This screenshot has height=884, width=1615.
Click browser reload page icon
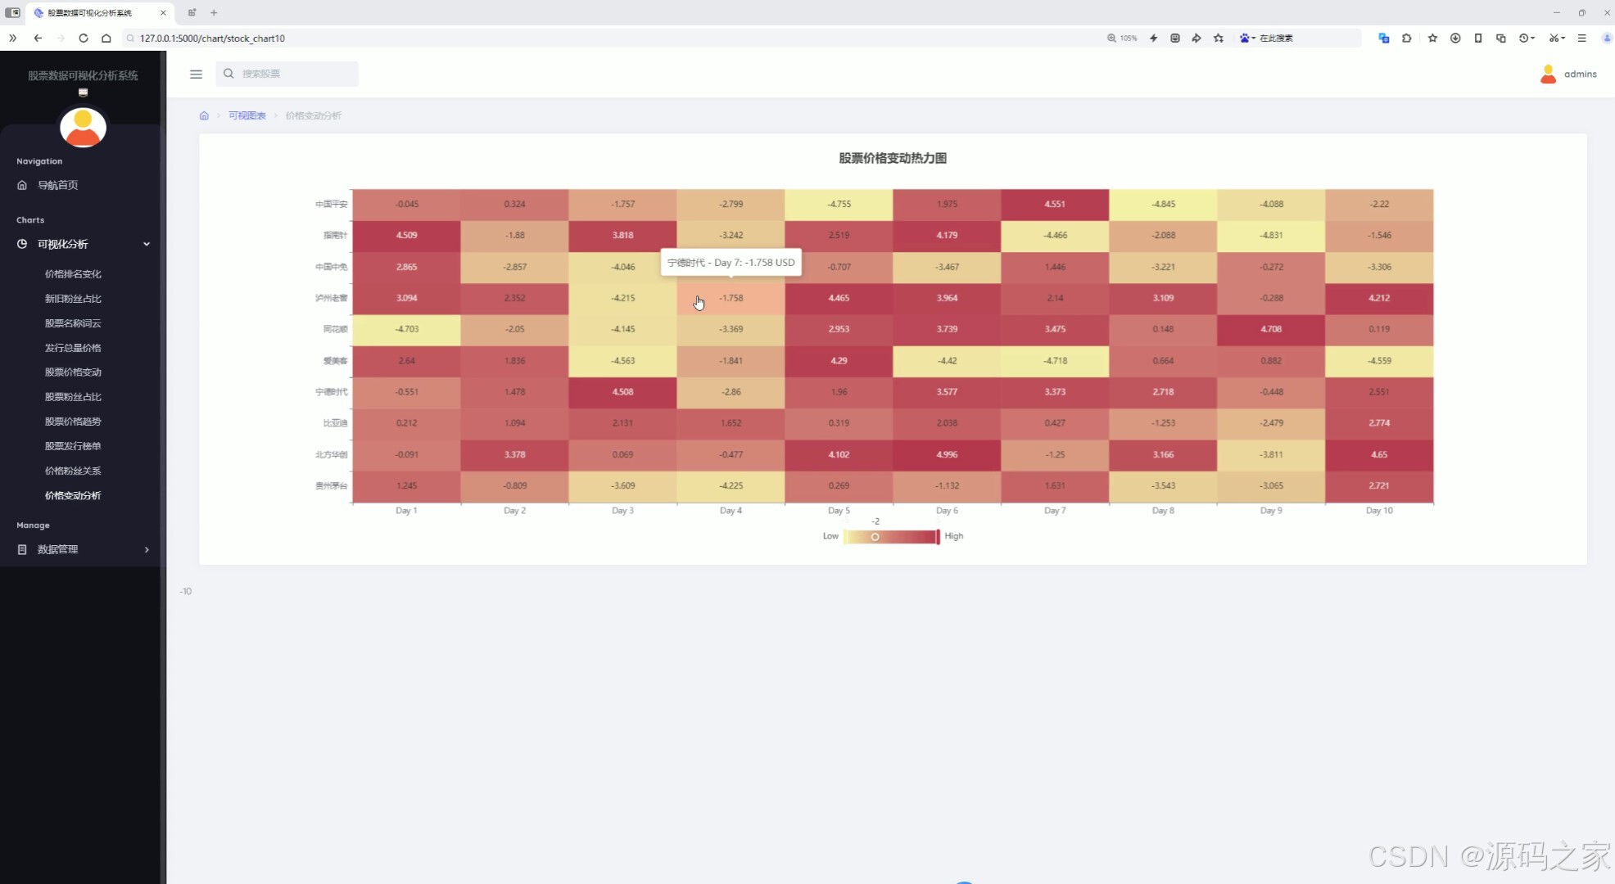tap(84, 38)
